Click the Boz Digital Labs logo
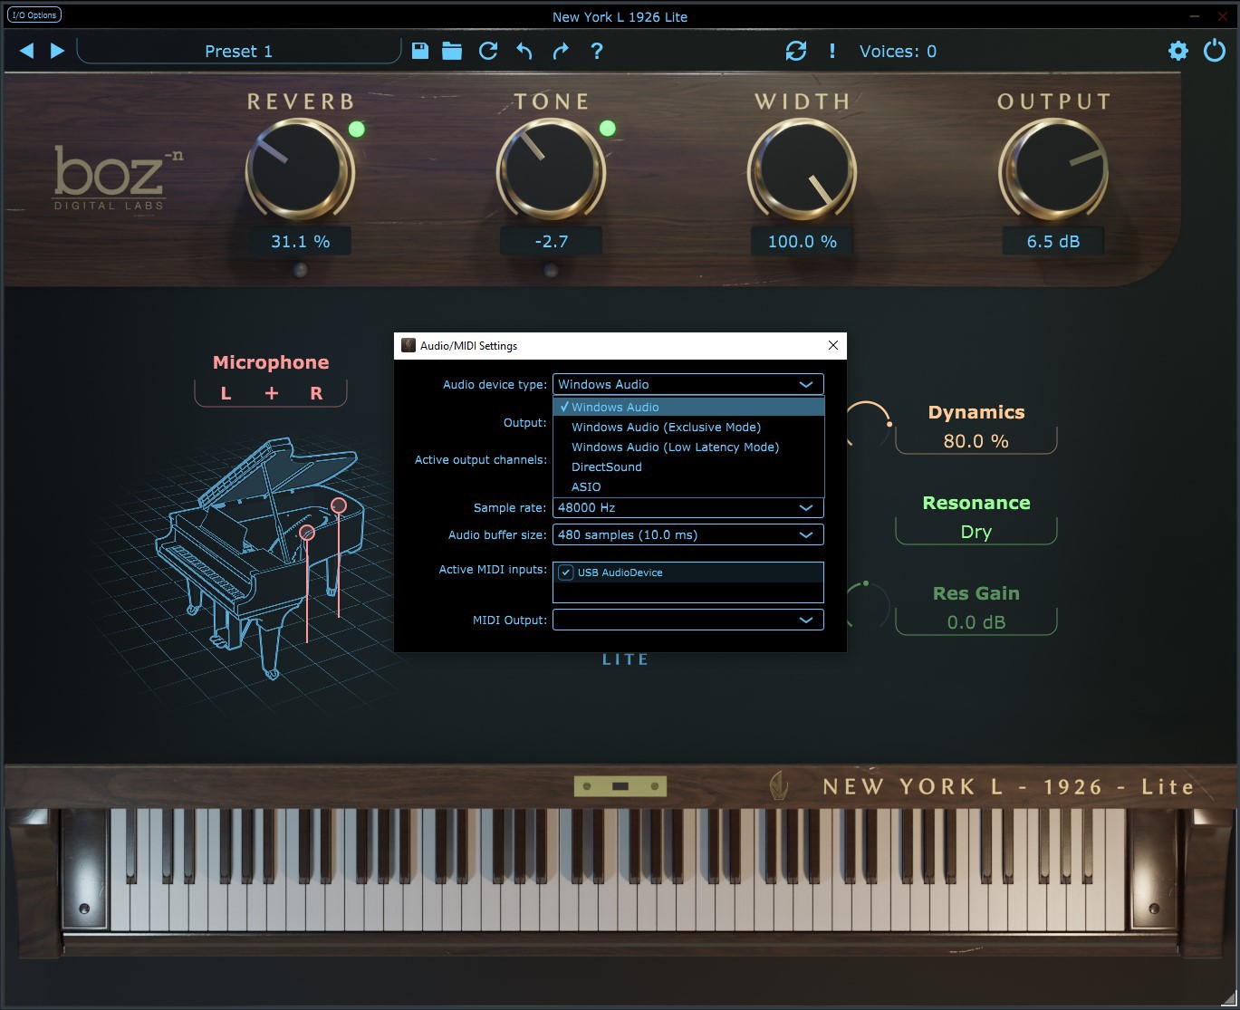Image resolution: width=1240 pixels, height=1010 pixels. coord(118,178)
